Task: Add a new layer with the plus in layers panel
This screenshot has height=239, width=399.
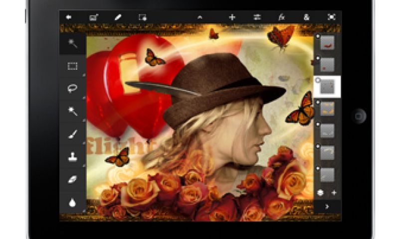Action: (334, 193)
